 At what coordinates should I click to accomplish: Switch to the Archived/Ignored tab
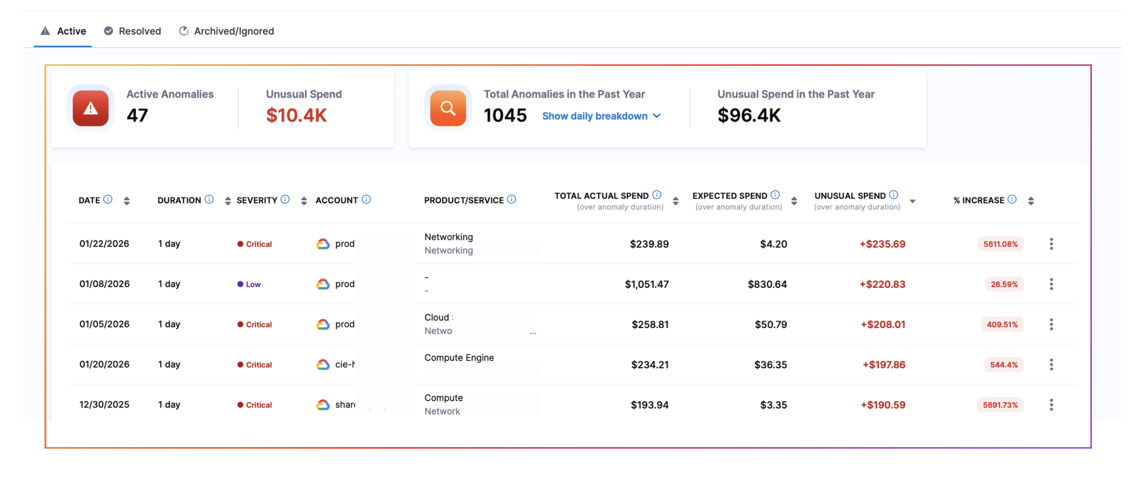pos(227,31)
